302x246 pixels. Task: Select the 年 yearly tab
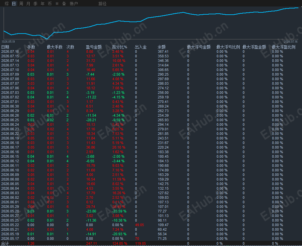(x=43, y=4)
